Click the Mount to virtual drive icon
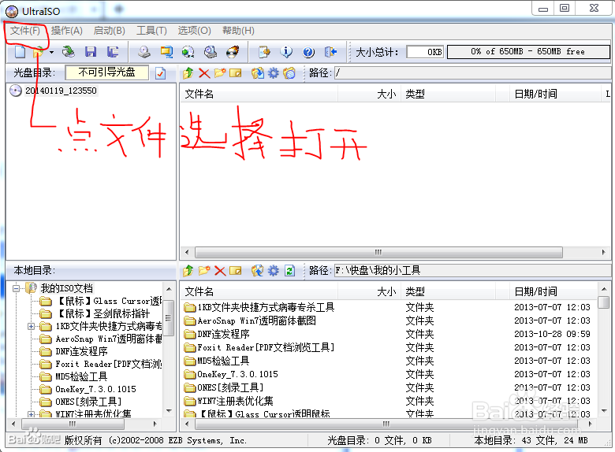615x452 pixels. click(211, 52)
